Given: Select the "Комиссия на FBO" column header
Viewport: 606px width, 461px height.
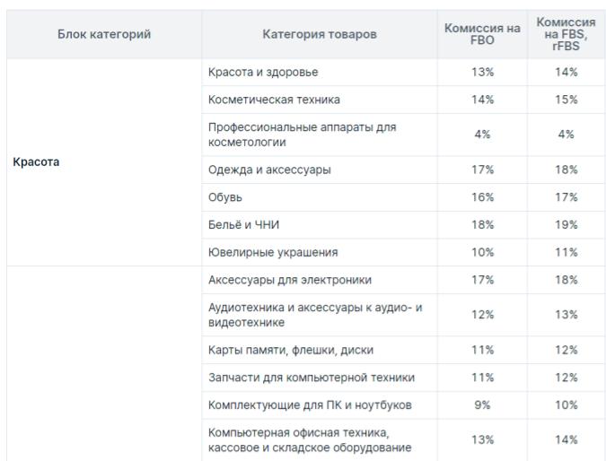Looking at the screenshot, I should [482, 34].
